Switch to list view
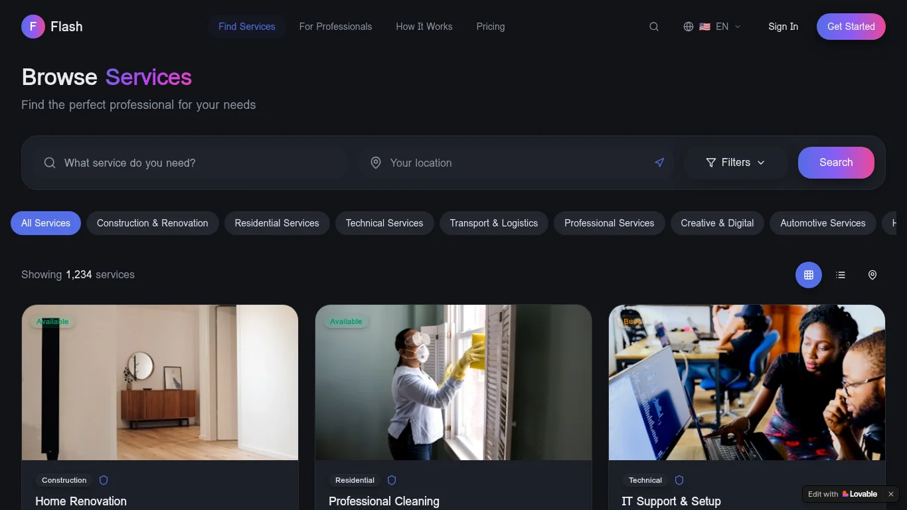This screenshot has width=907, height=510. tap(841, 275)
